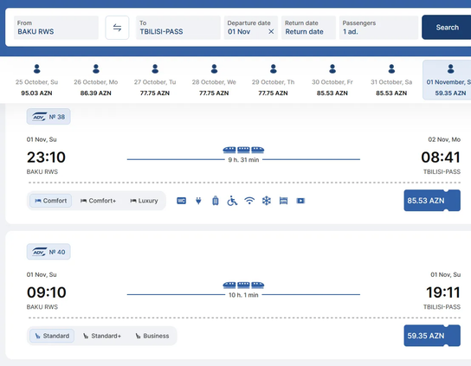Image resolution: width=471 pixels, height=366 pixels.
Task: Choose 30 October, Fr date
Action: [x=332, y=80]
